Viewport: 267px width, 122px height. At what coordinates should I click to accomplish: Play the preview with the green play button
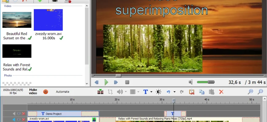[106, 82]
